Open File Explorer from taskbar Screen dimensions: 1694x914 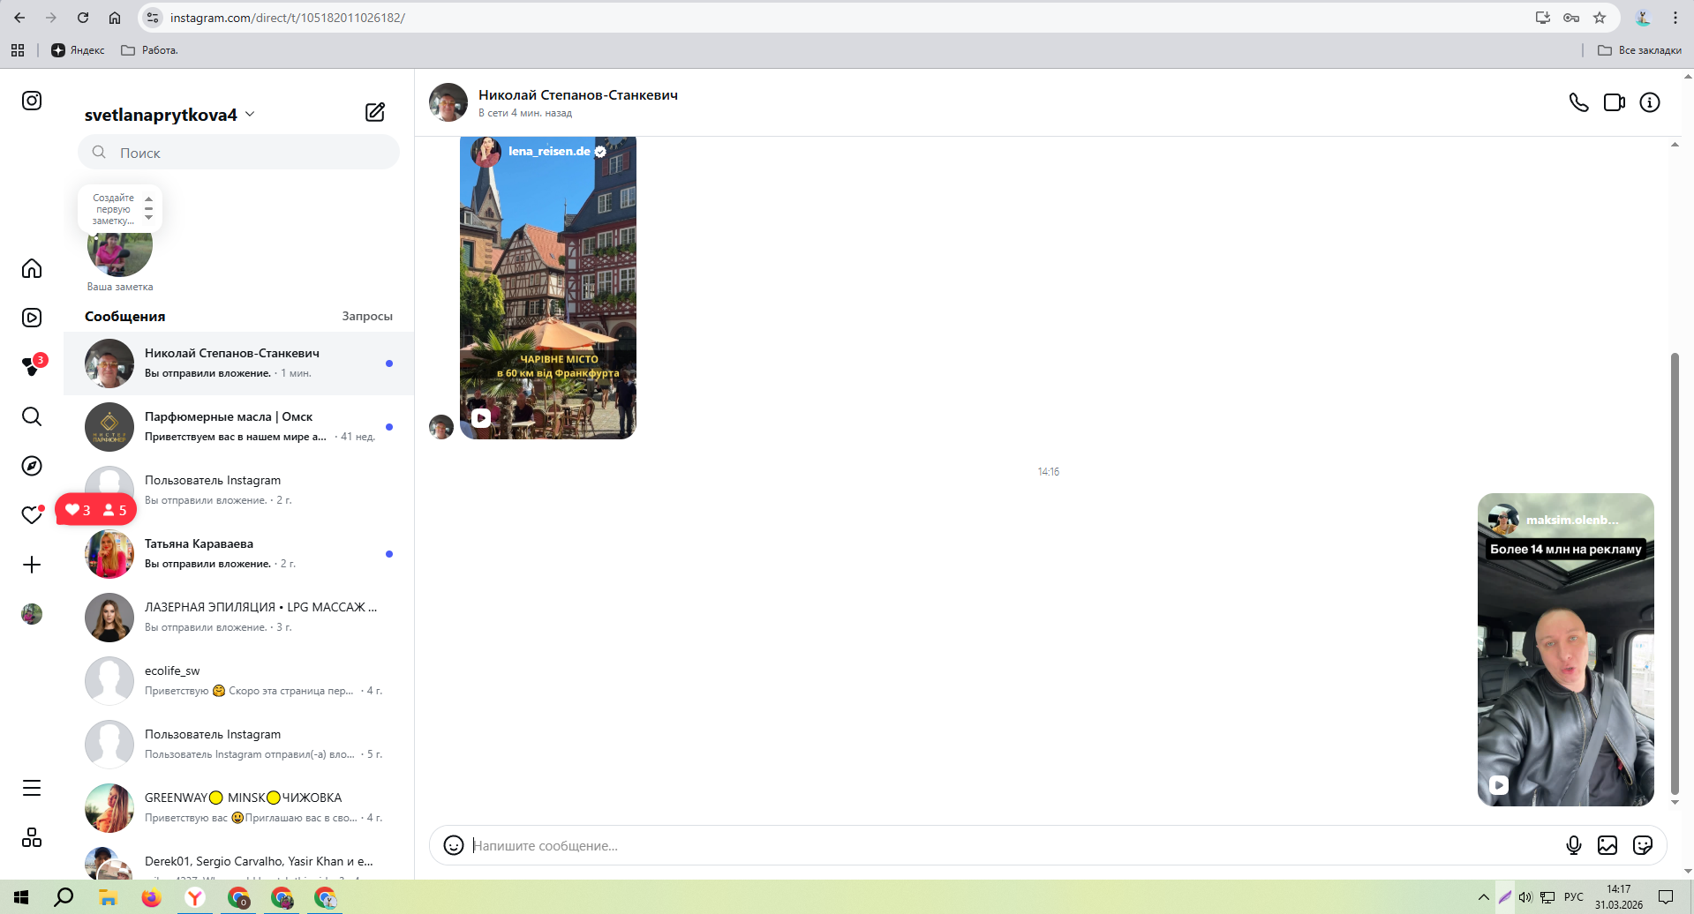(x=108, y=897)
